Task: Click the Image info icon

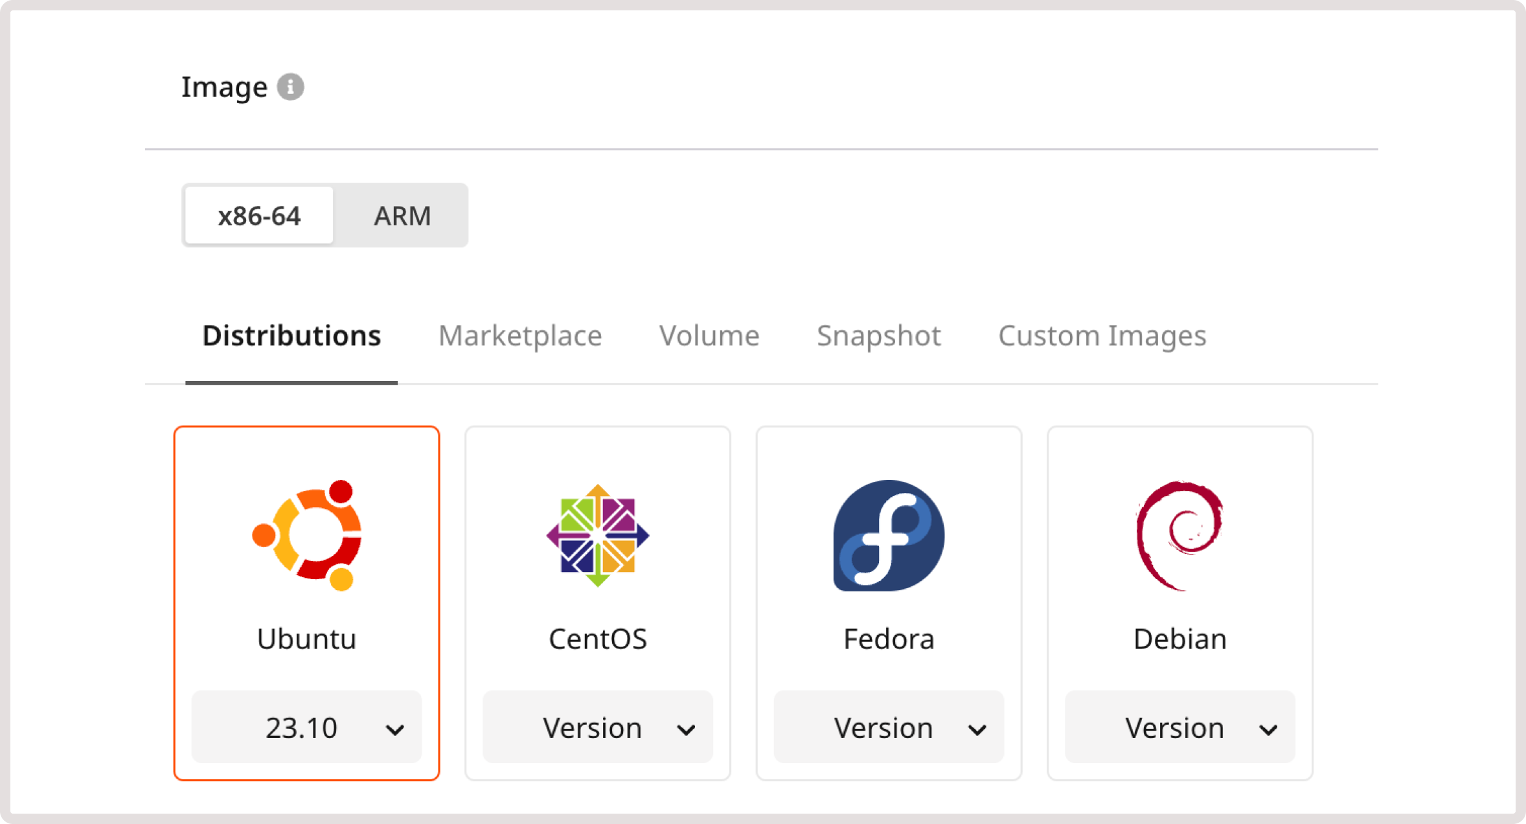Action: [x=290, y=86]
